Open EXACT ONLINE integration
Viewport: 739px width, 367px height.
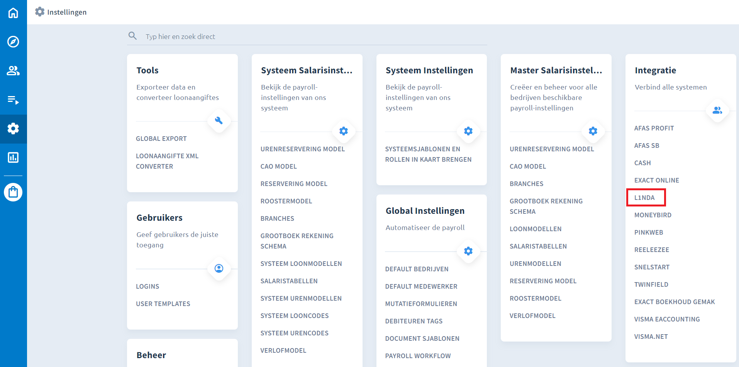coord(657,180)
